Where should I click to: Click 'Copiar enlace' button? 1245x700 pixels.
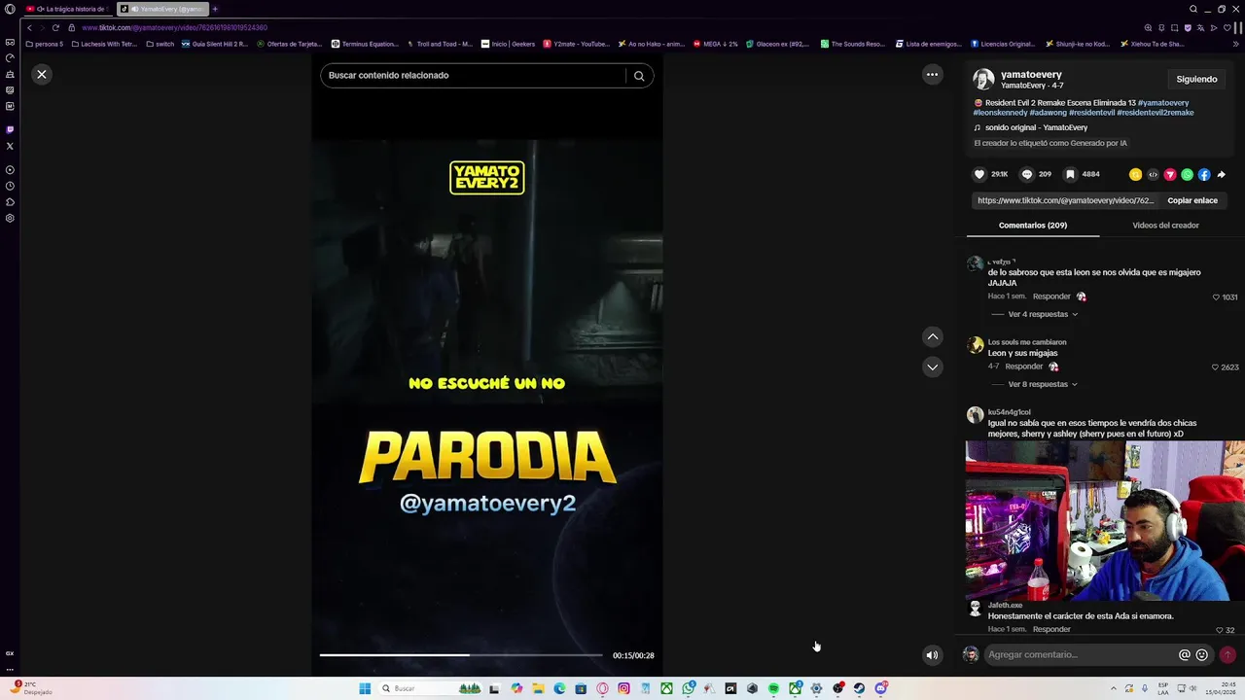pos(1192,200)
